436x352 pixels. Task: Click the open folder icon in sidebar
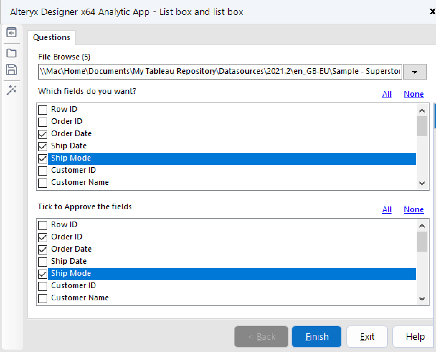pyautogui.click(x=11, y=53)
